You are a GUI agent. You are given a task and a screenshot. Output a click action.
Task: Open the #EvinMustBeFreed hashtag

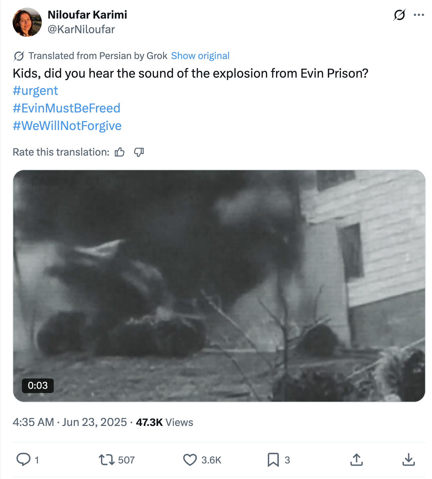click(x=66, y=108)
